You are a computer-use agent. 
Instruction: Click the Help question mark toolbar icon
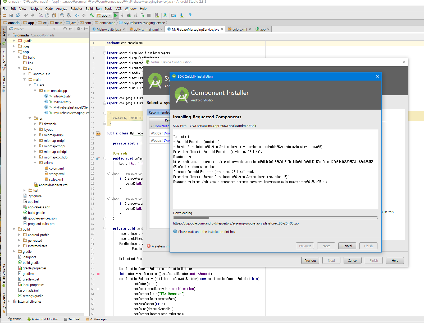190,16
